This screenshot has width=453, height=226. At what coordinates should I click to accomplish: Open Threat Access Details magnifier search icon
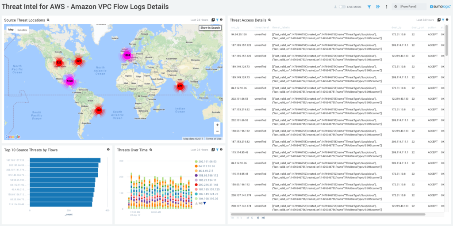pyautogui.click(x=269, y=20)
